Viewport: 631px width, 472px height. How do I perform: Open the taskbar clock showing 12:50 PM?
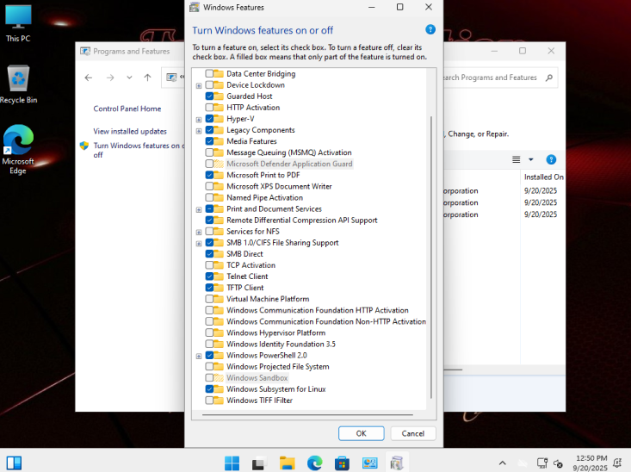click(590, 463)
